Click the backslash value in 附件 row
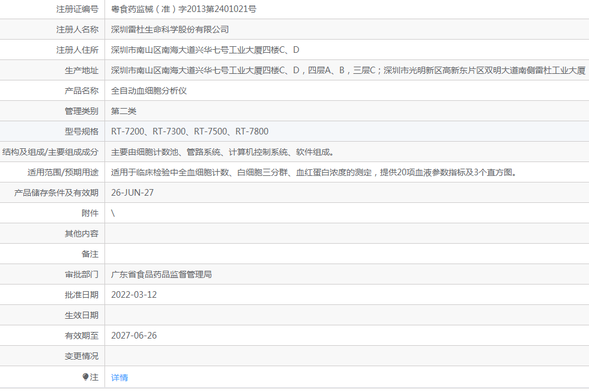The image size is (589, 392). (x=113, y=213)
